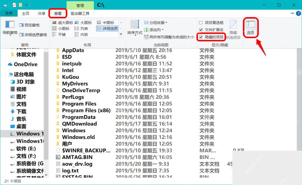Open 下载 in the navigation pane
Screen dimensions: 302x185
click(18, 111)
